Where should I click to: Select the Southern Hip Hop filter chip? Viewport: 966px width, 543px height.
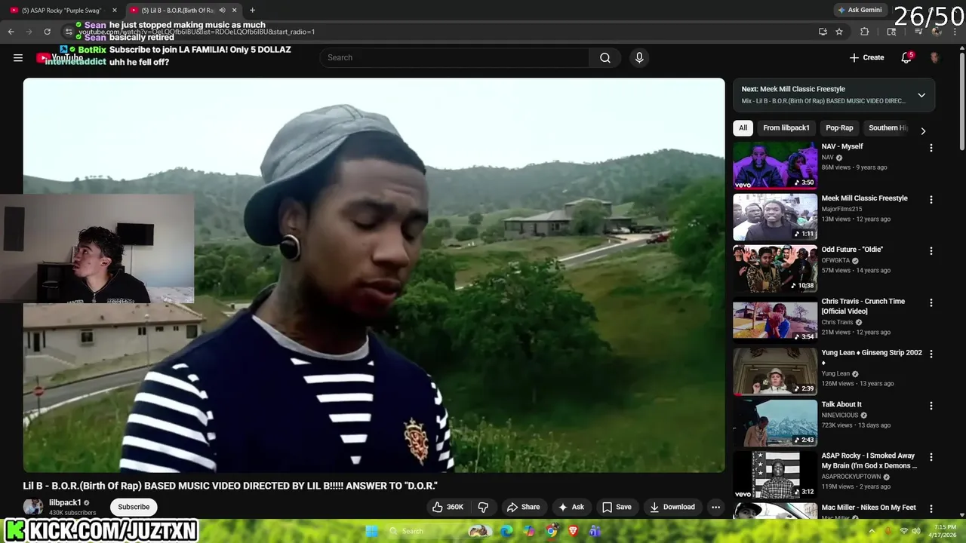tap(888, 127)
